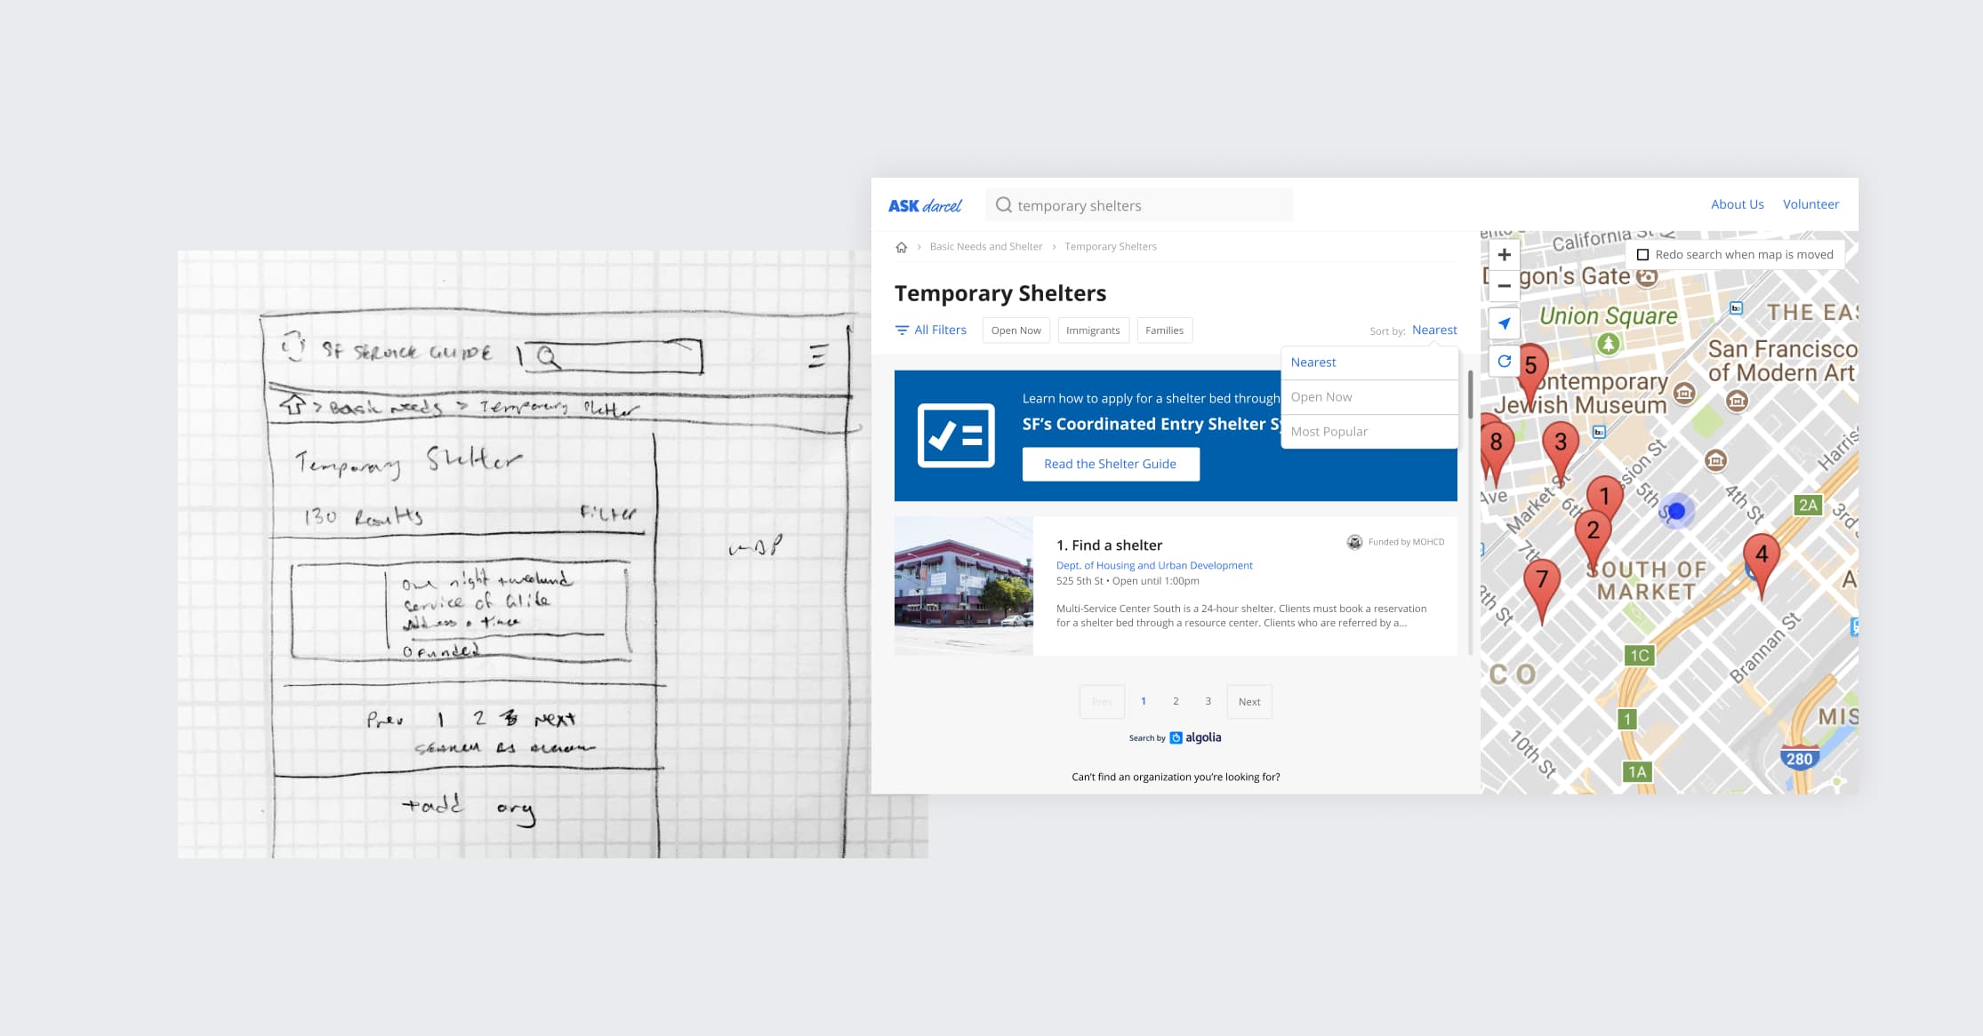This screenshot has width=1983, height=1036.
Task: Toggle the Families filter chip
Action: coord(1164,331)
